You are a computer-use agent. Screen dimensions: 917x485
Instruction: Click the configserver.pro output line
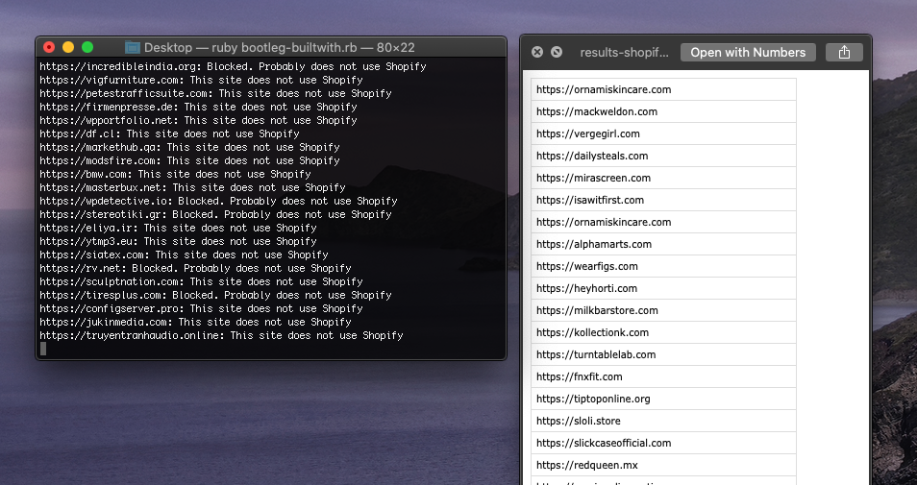(201, 308)
